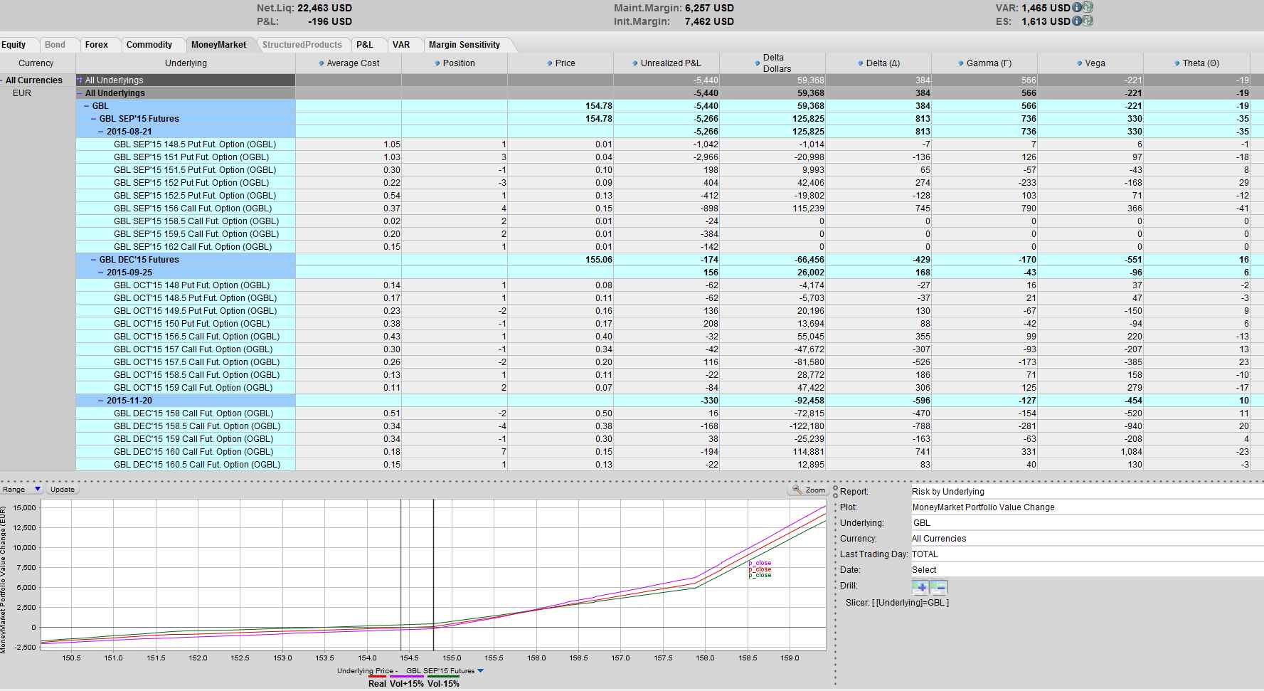Click the Drill minus icon

(x=939, y=587)
